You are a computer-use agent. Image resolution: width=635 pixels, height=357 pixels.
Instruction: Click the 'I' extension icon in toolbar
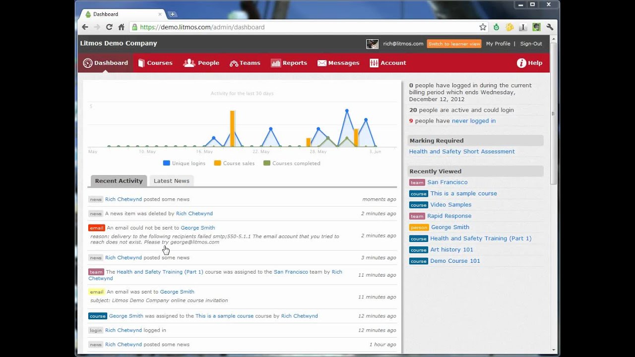(x=523, y=27)
